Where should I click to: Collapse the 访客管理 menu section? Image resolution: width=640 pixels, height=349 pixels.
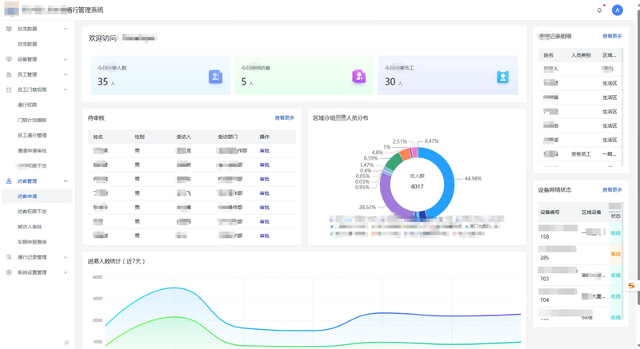point(66,181)
